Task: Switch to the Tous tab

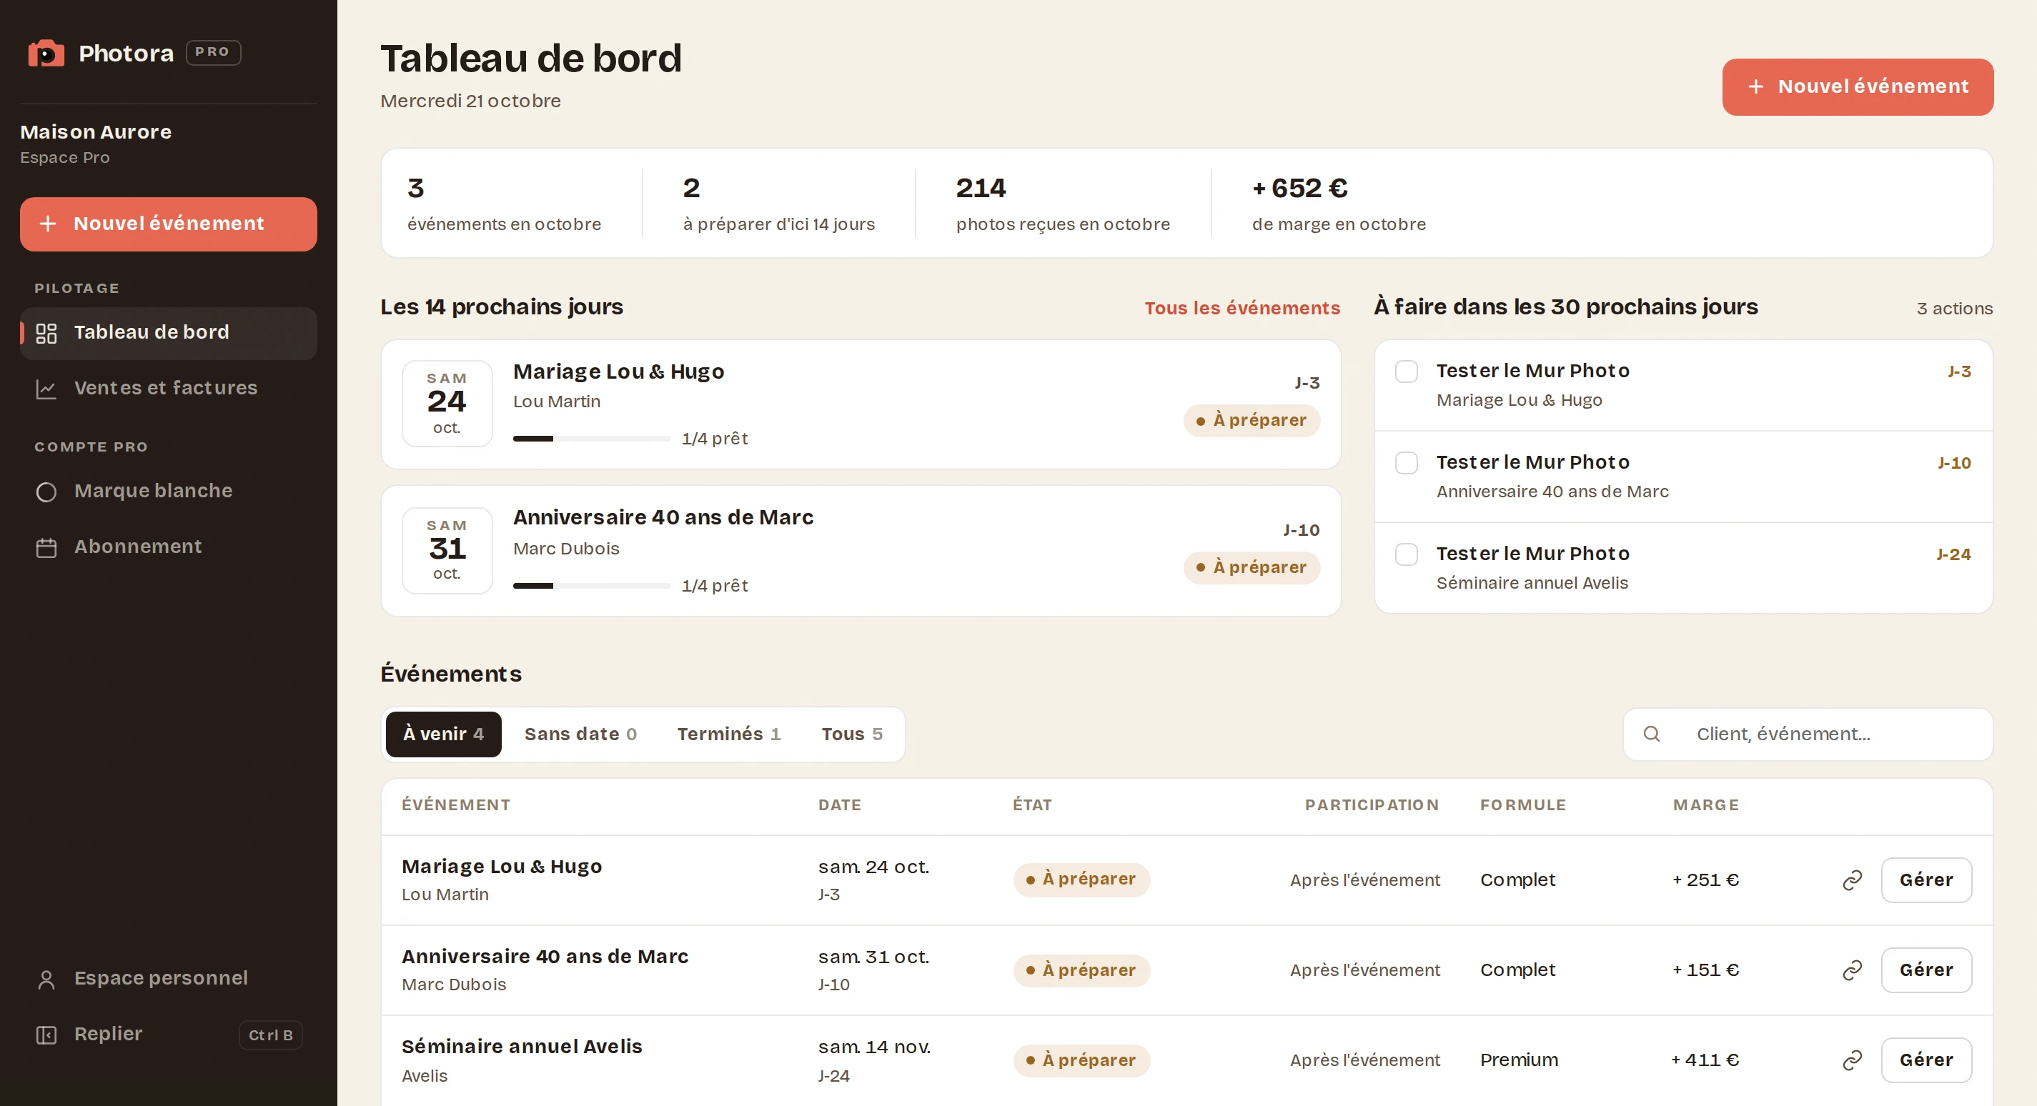Action: (852, 734)
